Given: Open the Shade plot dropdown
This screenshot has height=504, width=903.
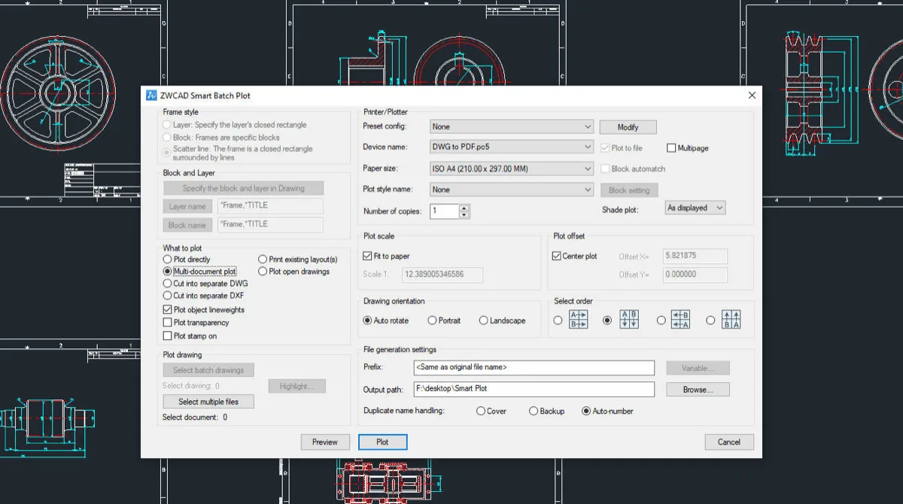Looking at the screenshot, I should click(695, 208).
